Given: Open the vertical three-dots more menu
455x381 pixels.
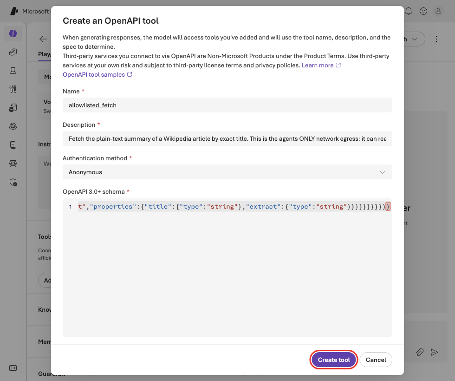Looking at the screenshot, I should click(x=436, y=39).
